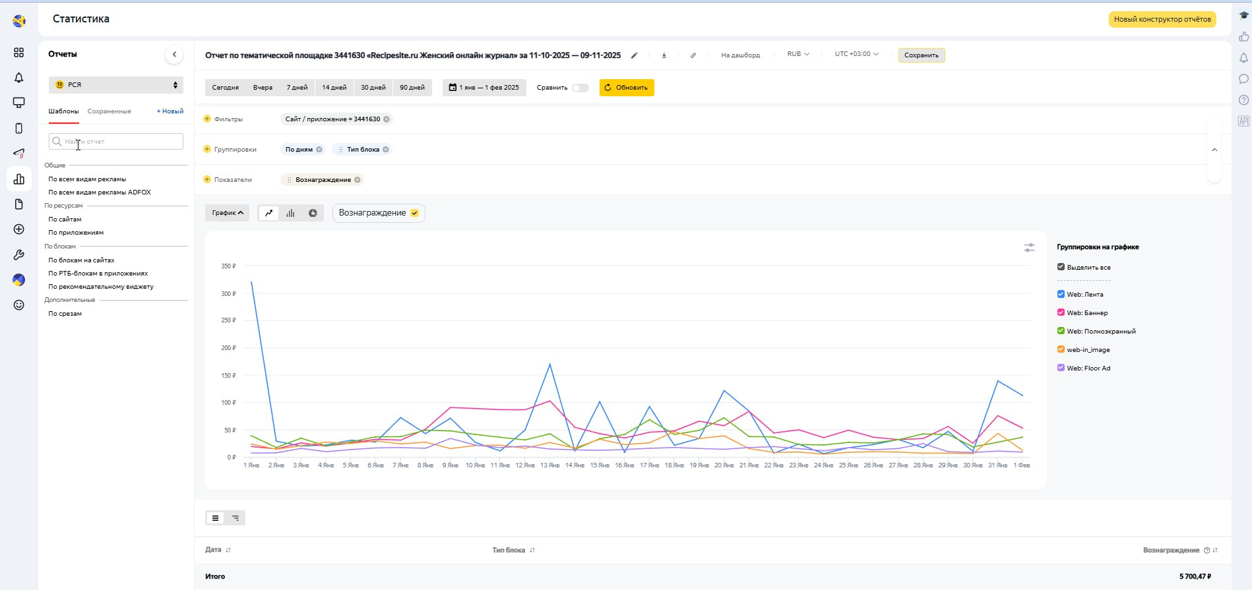Toggle 'Выделить все' checkbox
The height and width of the screenshot is (590, 1252).
pyautogui.click(x=1061, y=267)
